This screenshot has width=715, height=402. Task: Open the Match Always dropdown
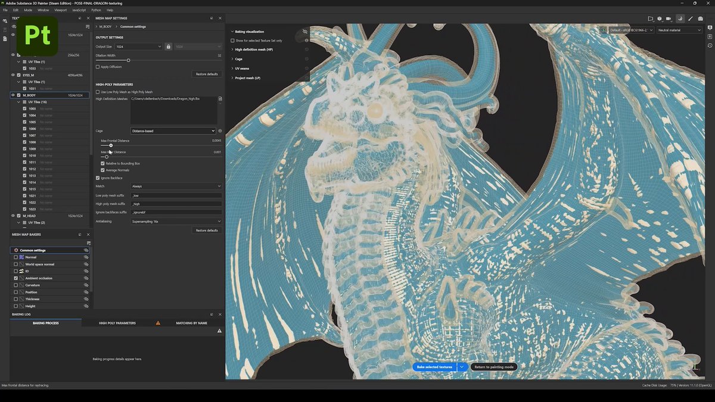(176, 186)
